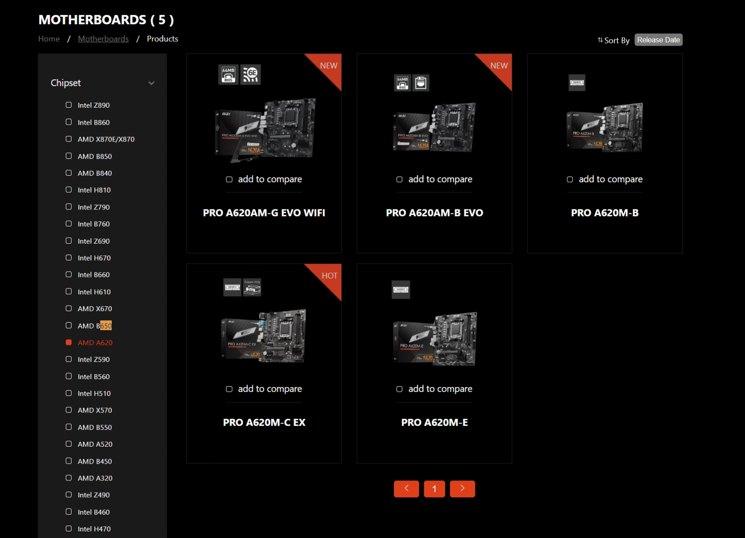Click 64MB BIOS icon on PRO A620AM-B EVO

pos(402,83)
